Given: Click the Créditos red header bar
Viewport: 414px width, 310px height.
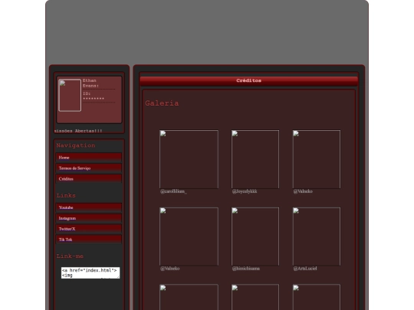Looking at the screenshot, I should [x=248, y=80].
